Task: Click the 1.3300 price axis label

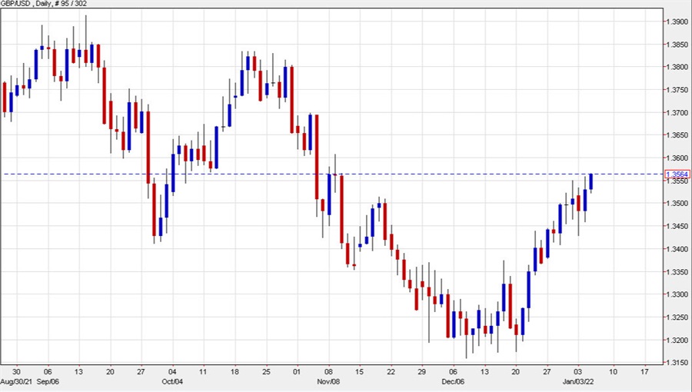Action: (677, 294)
